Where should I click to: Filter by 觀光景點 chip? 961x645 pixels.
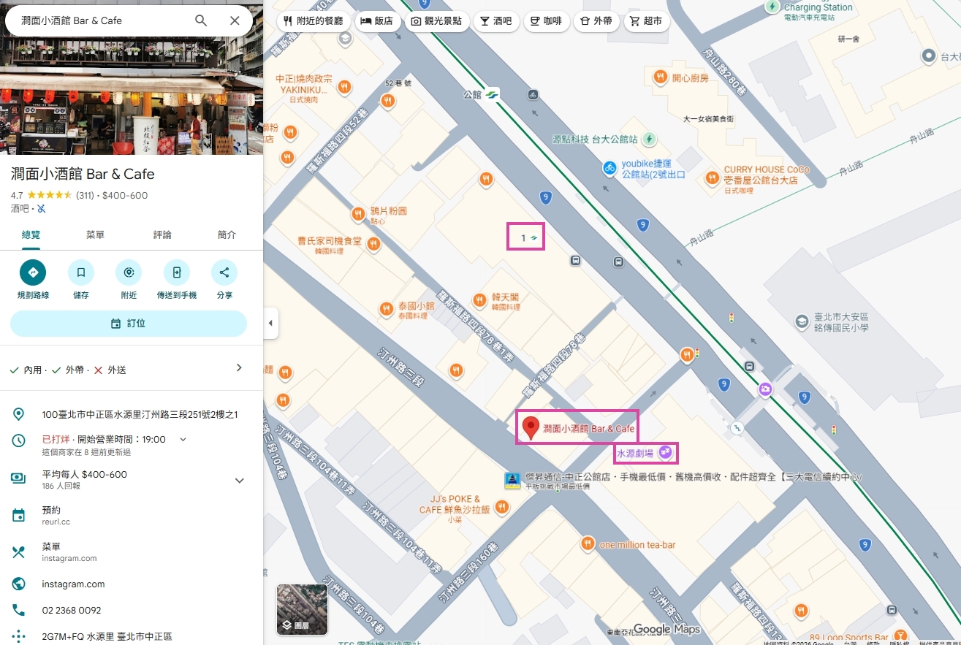(x=436, y=21)
